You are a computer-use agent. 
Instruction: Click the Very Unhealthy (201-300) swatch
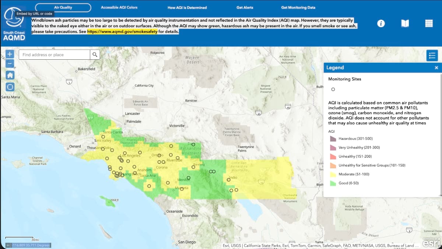click(333, 148)
